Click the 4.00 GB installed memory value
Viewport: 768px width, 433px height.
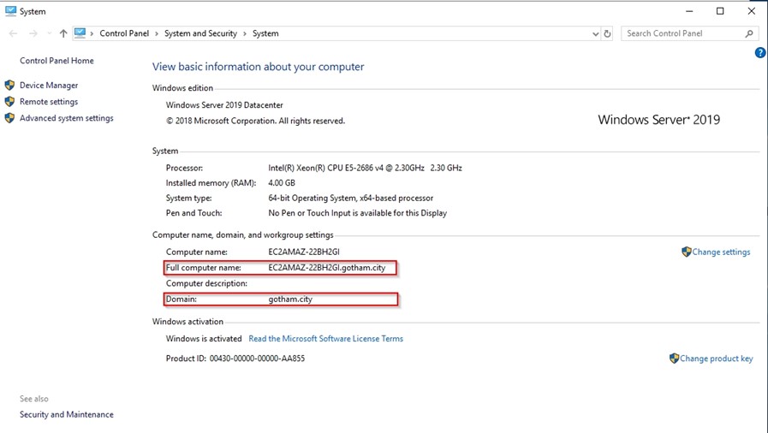tap(282, 183)
